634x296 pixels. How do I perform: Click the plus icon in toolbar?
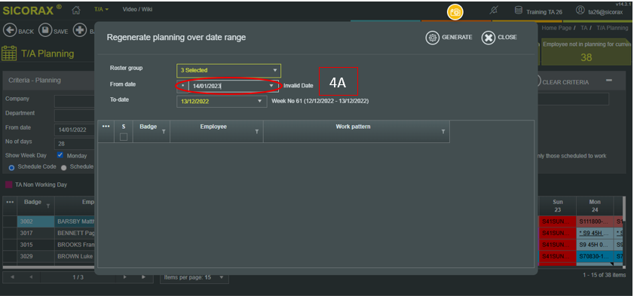(80, 30)
